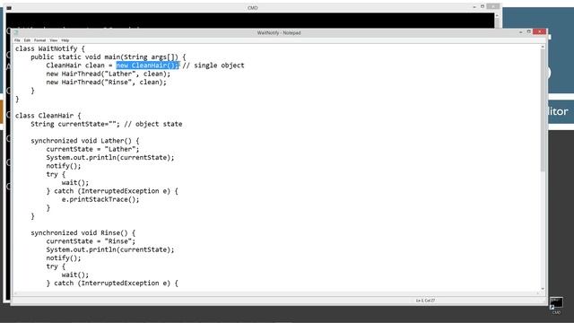Open the Format menu in Notepad
Screen dimensions: 574x323
coord(39,40)
